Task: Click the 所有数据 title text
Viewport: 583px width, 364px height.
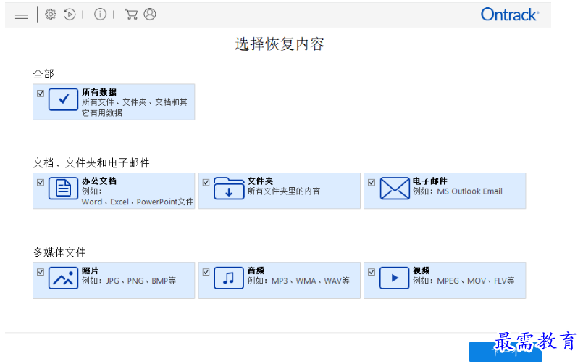Action: (x=99, y=92)
